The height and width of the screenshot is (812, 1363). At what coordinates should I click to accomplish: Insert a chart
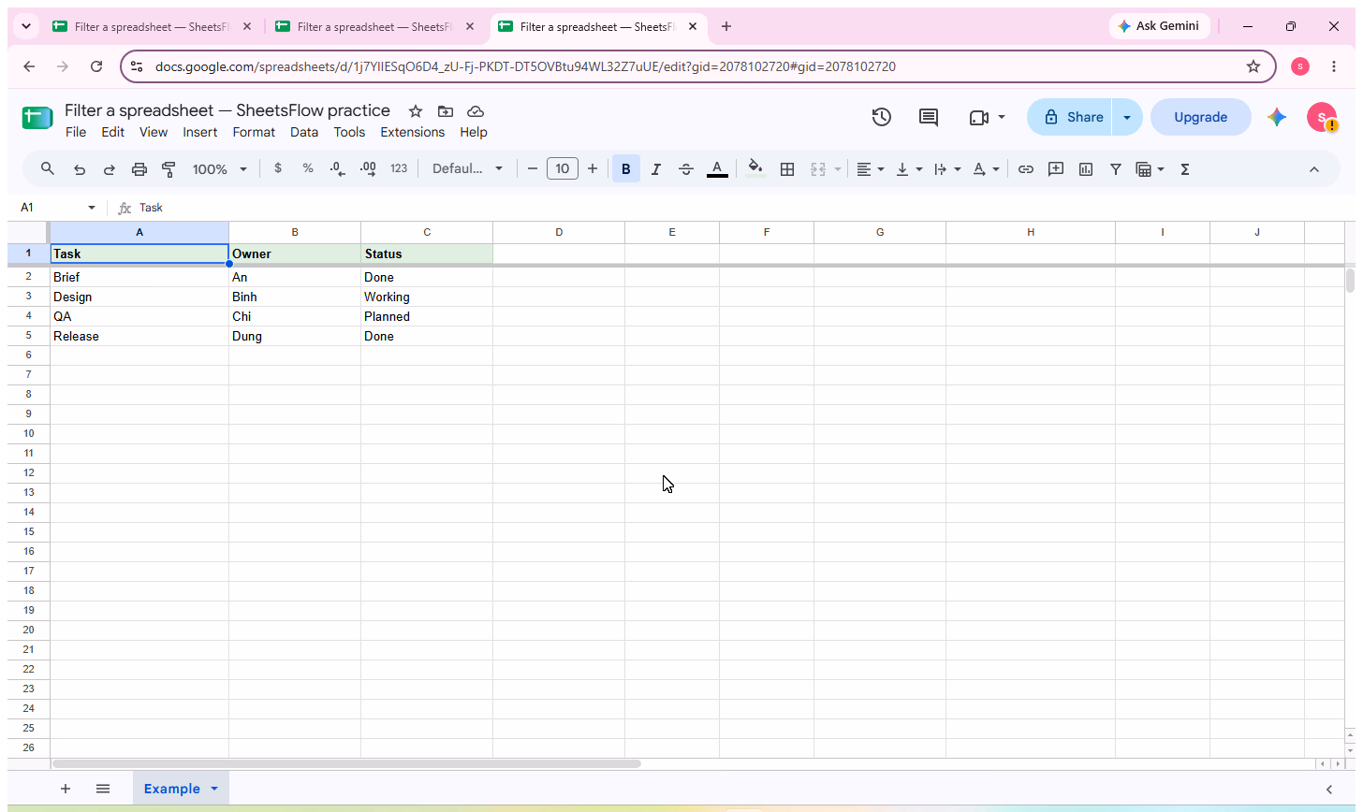click(x=1086, y=169)
